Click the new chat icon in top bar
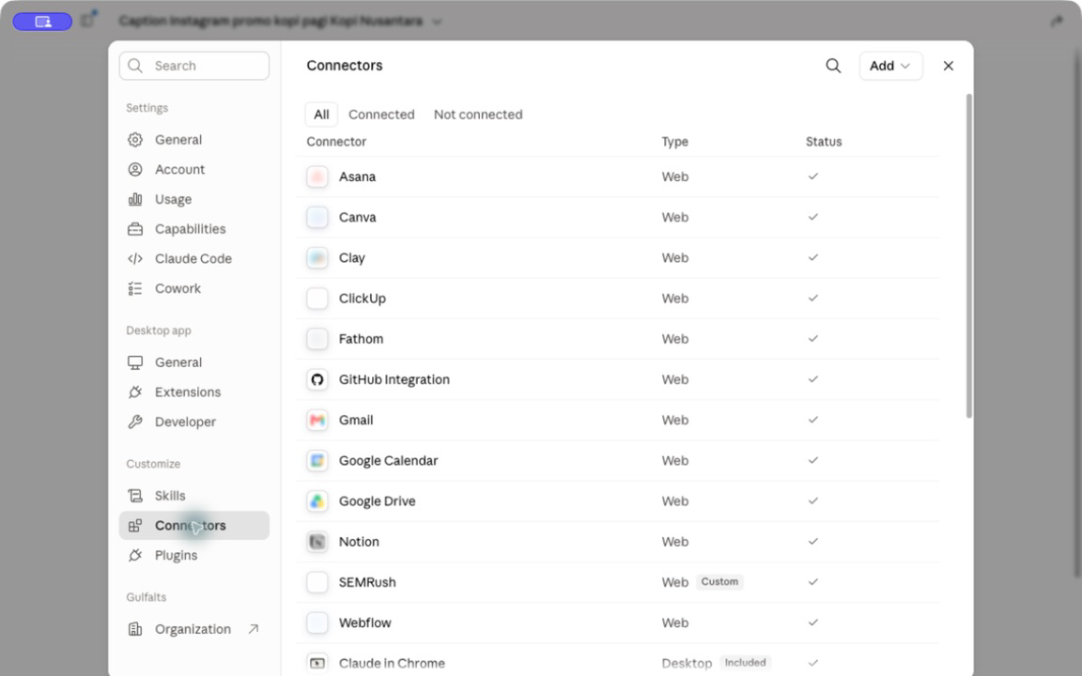Image resolution: width=1082 pixels, height=676 pixels. pos(88,20)
